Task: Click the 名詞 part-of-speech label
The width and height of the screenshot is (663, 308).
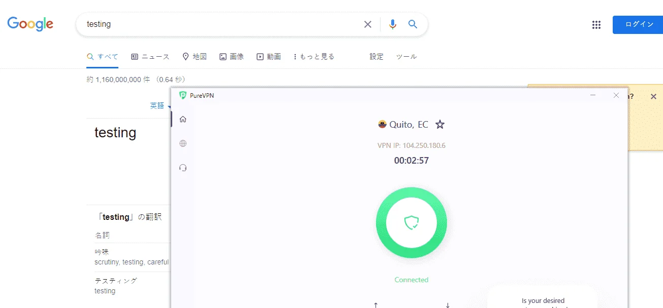Action: coord(102,235)
